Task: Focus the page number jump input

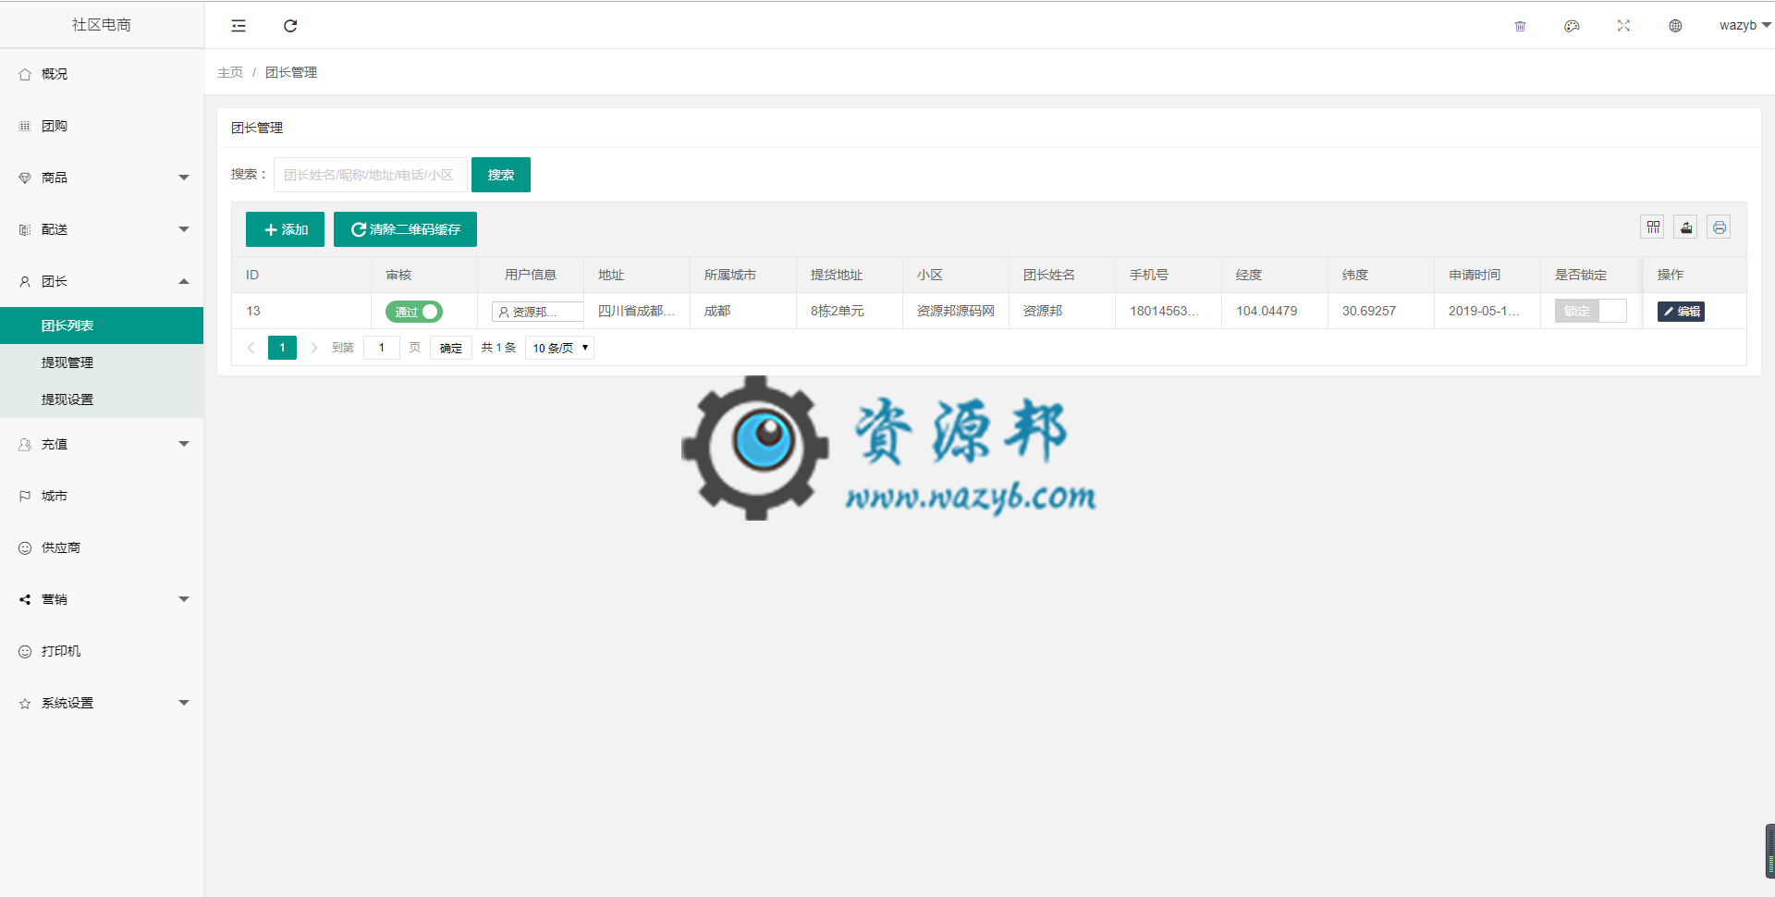Action: click(382, 348)
